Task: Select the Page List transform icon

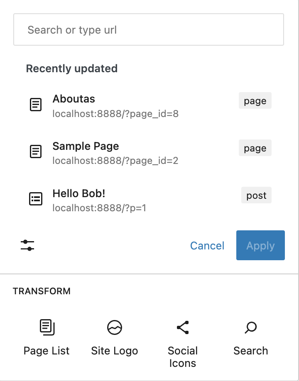Action: point(47,327)
